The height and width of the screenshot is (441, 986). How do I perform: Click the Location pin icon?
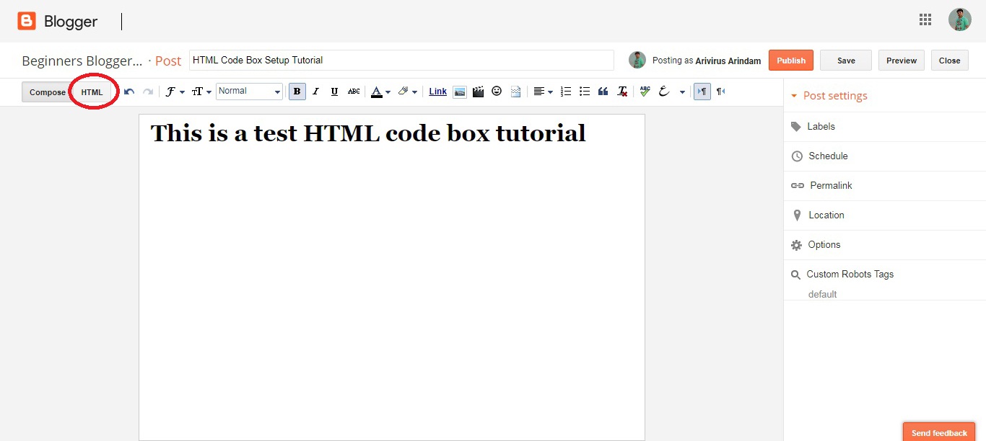coord(797,215)
